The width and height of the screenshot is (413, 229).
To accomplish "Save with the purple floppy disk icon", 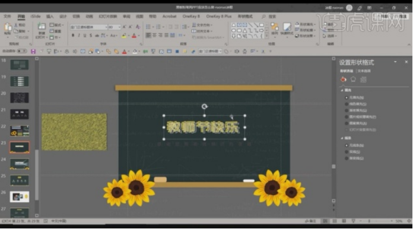I will [x=33, y=52].
